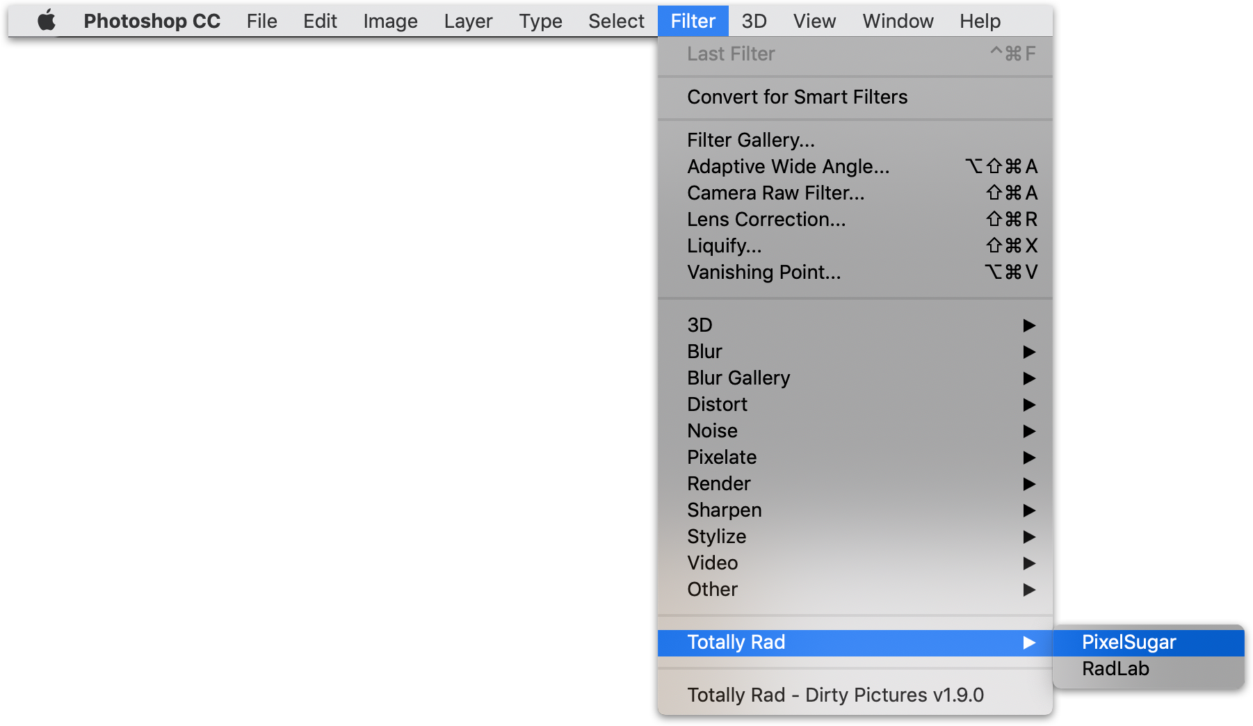Image resolution: width=1253 pixels, height=726 pixels.
Task: Expand the Render submenu
Action: point(855,483)
